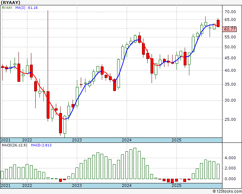Click the 61.16 moving average value
Viewport: 242px width, 194px height.
coord(33,8)
